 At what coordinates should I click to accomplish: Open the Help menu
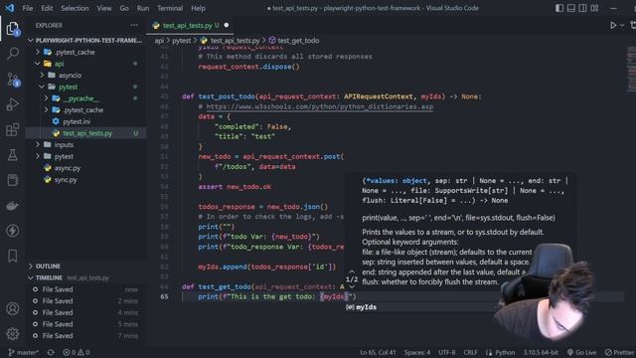pyautogui.click(x=198, y=8)
